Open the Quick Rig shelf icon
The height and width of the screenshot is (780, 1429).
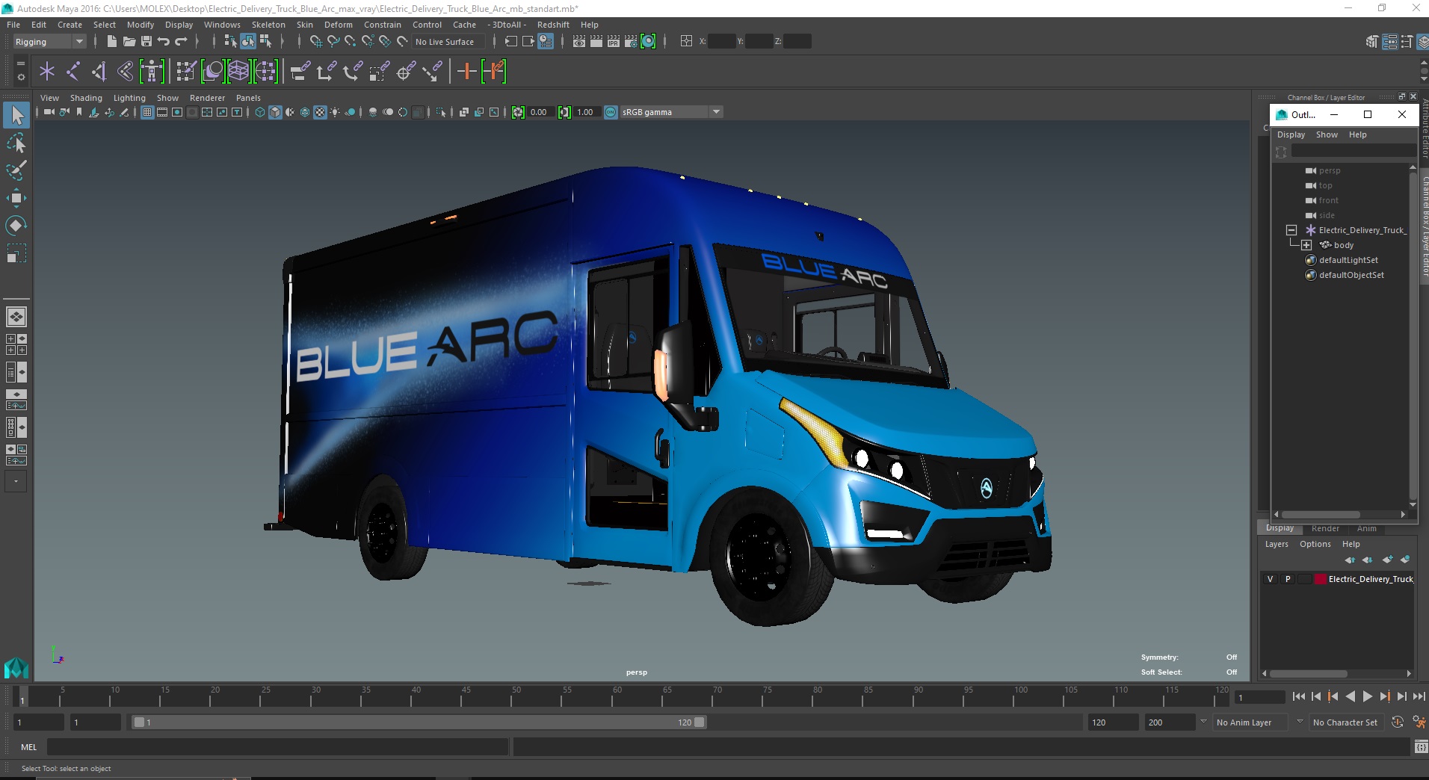[152, 72]
